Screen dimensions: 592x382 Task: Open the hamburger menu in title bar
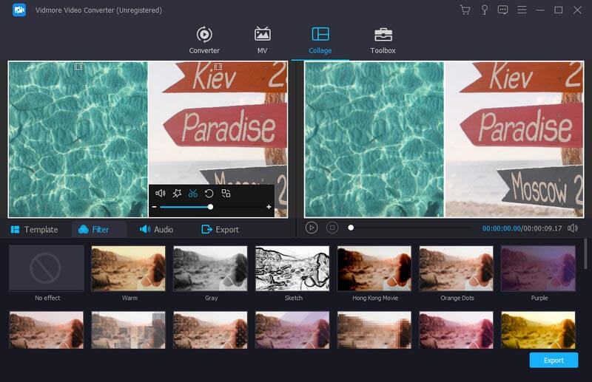click(522, 10)
